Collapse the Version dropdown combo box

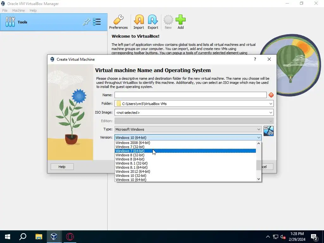pyautogui.click(x=188, y=137)
